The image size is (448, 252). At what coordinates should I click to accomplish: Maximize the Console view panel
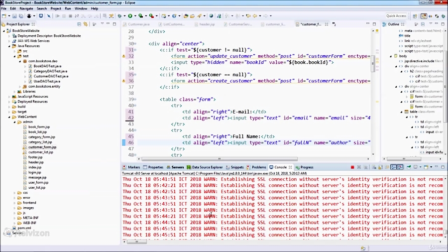click(443, 167)
